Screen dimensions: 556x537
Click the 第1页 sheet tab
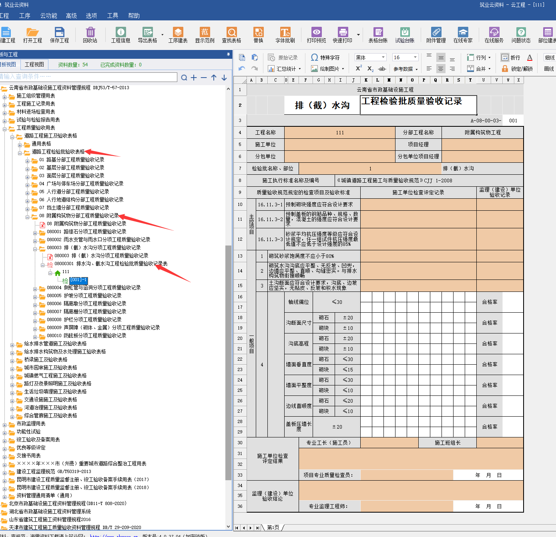point(273,527)
